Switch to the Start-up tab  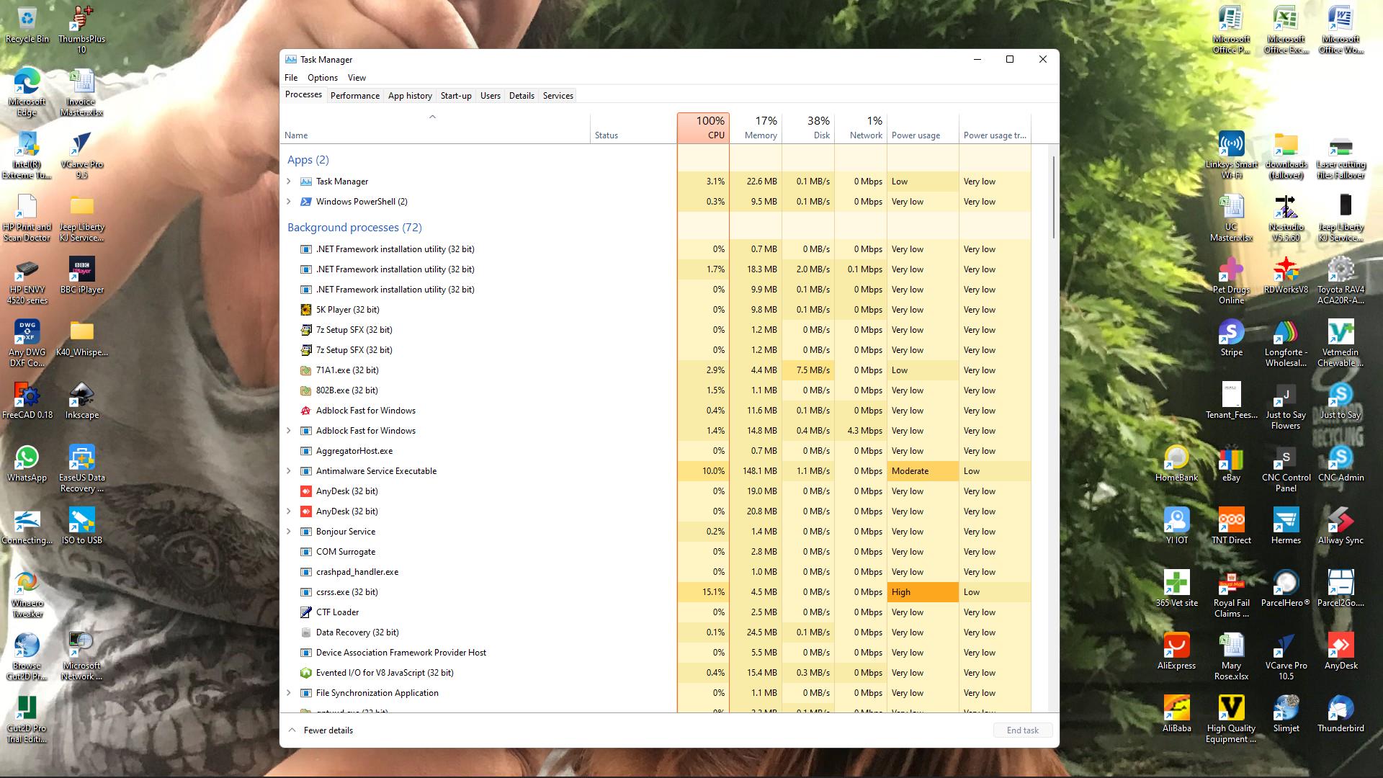point(455,96)
